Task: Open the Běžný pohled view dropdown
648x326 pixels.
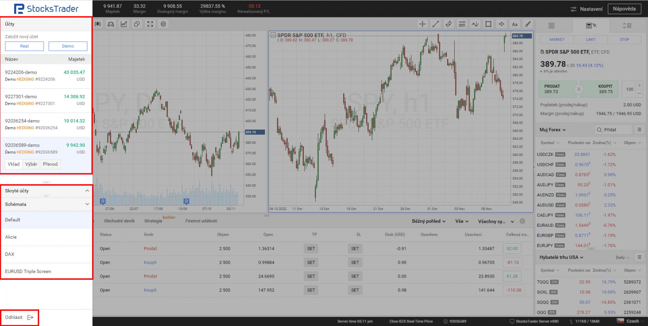Action: (x=429, y=221)
